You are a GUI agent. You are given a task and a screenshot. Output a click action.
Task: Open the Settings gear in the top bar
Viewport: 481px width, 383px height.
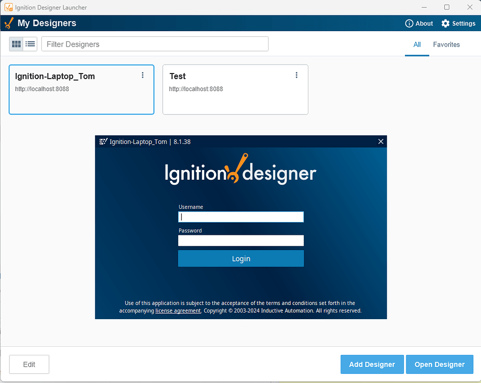click(x=444, y=23)
